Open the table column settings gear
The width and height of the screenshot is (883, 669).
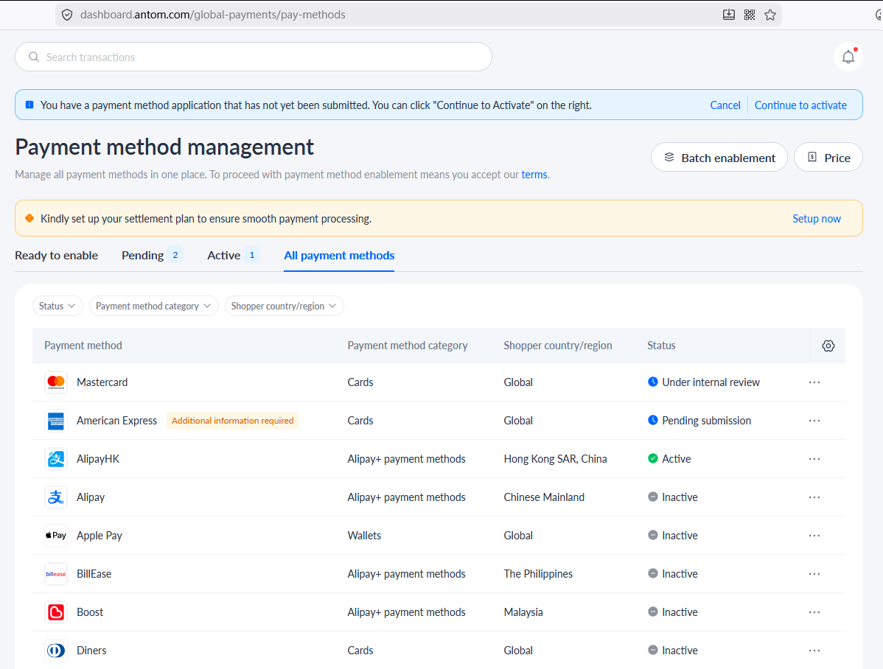tap(828, 346)
